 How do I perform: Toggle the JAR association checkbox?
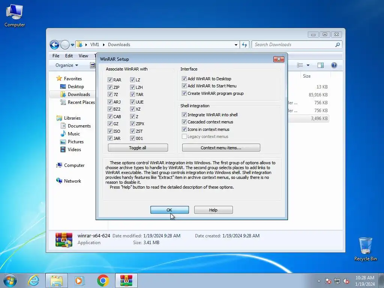(x=110, y=138)
